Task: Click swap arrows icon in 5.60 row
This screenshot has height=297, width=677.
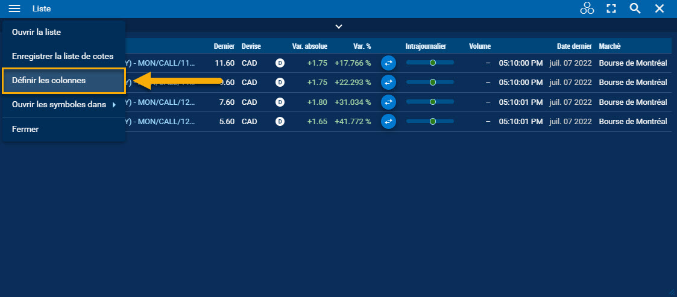Action: tap(388, 122)
